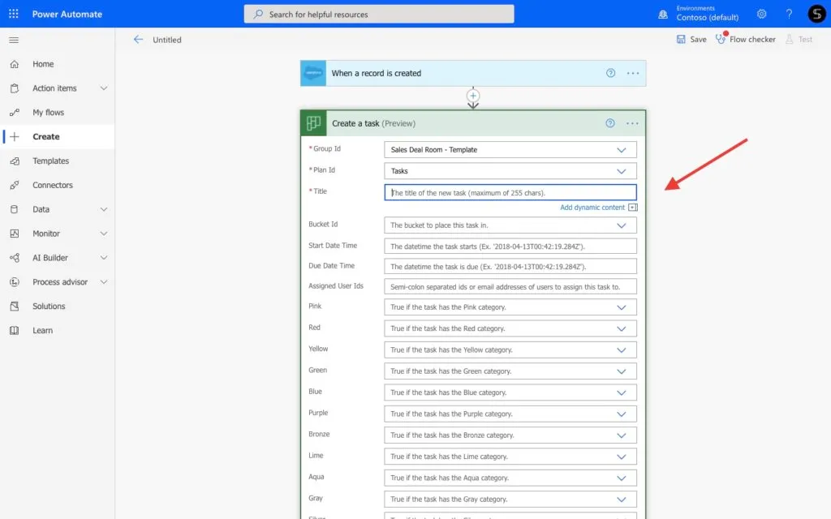Viewport: 831px width, 519px height.
Task: Click the Start Date Time field
Action: pyautogui.click(x=510, y=247)
